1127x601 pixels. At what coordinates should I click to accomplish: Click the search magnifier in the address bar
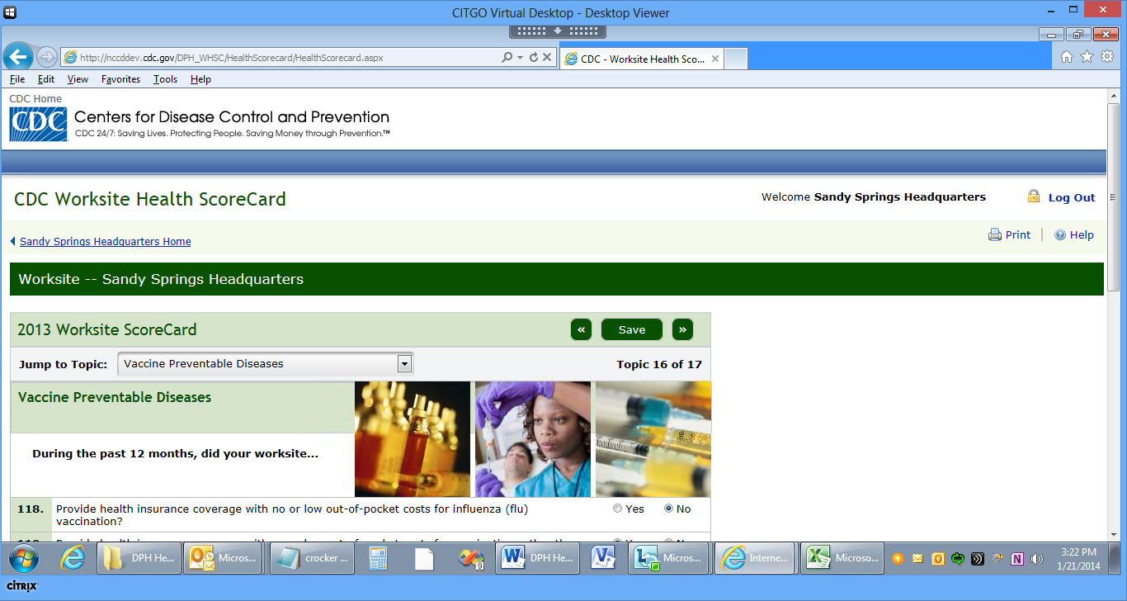pyautogui.click(x=507, y=58)
